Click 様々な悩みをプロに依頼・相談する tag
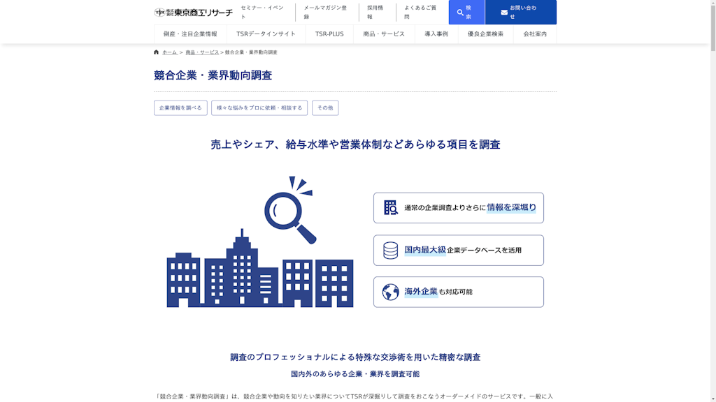The width and height of the screenshot is (716, 402). [259, 108]
